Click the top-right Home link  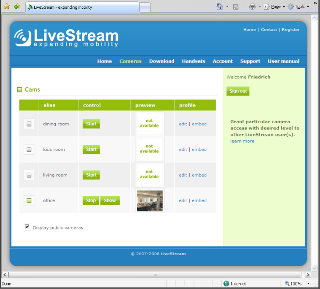[x=249, y=29]
